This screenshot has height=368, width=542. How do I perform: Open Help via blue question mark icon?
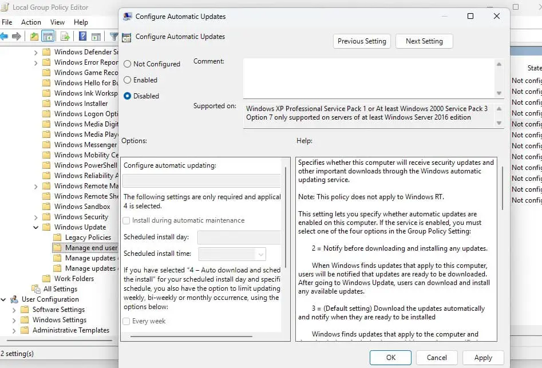coord(82,37)
